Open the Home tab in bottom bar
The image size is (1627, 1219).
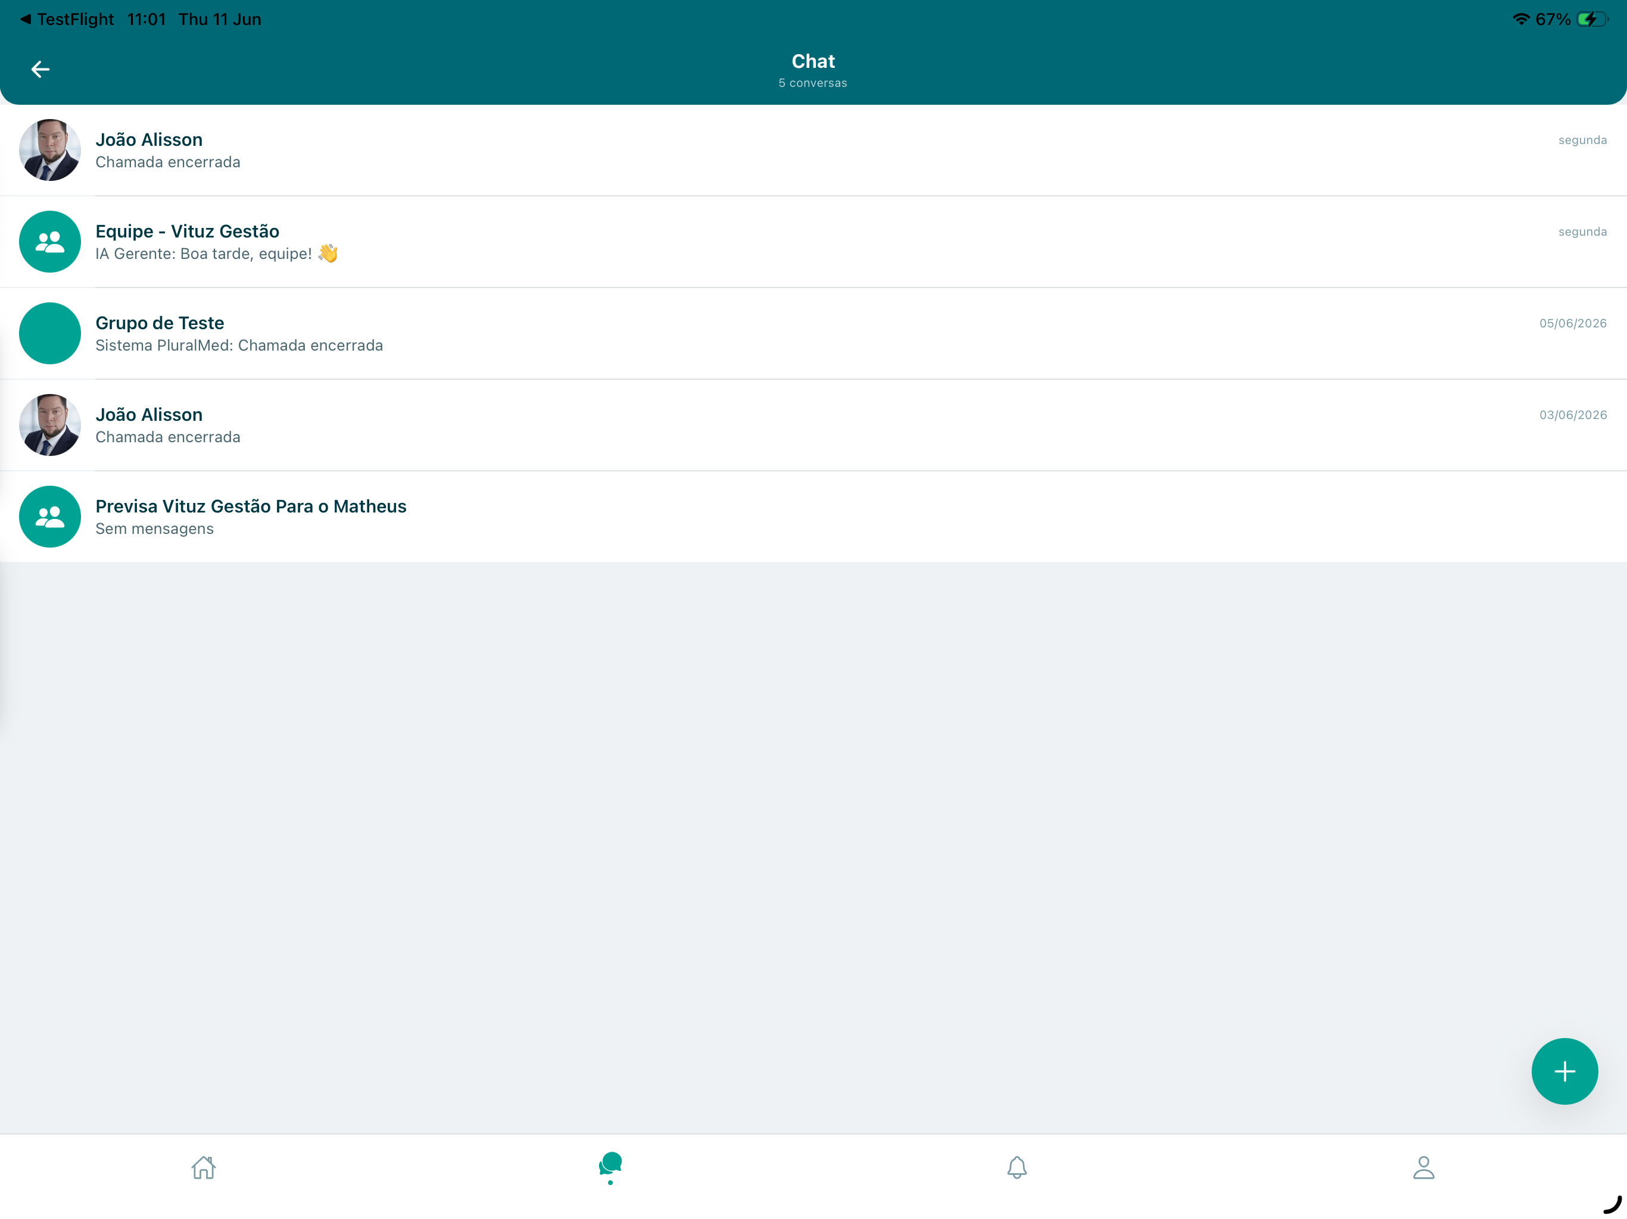click(204, 1167)
